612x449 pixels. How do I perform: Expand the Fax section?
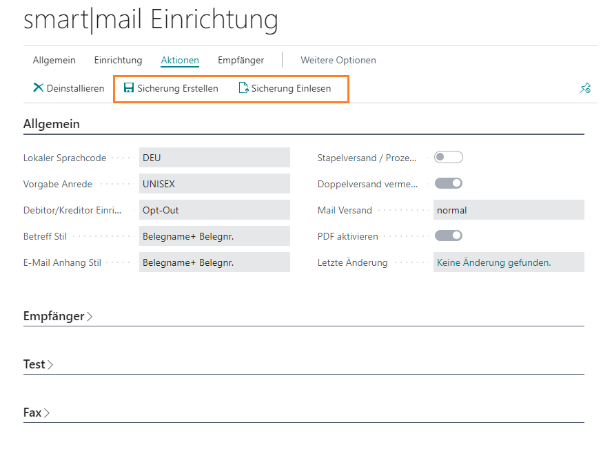(x=36, y=413)
